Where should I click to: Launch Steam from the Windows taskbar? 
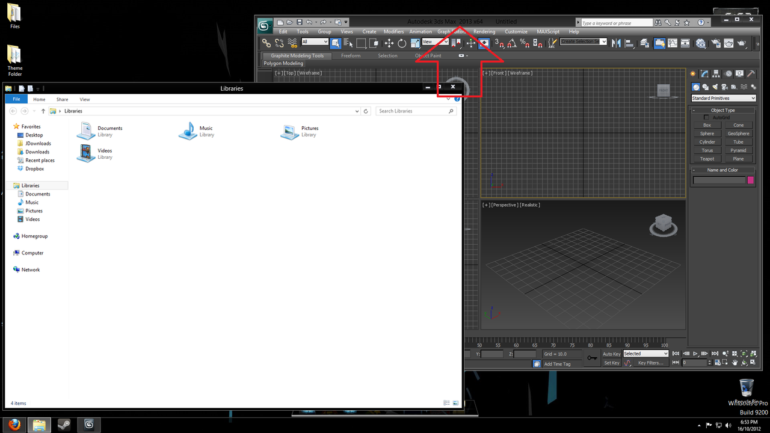click(64, 425)
